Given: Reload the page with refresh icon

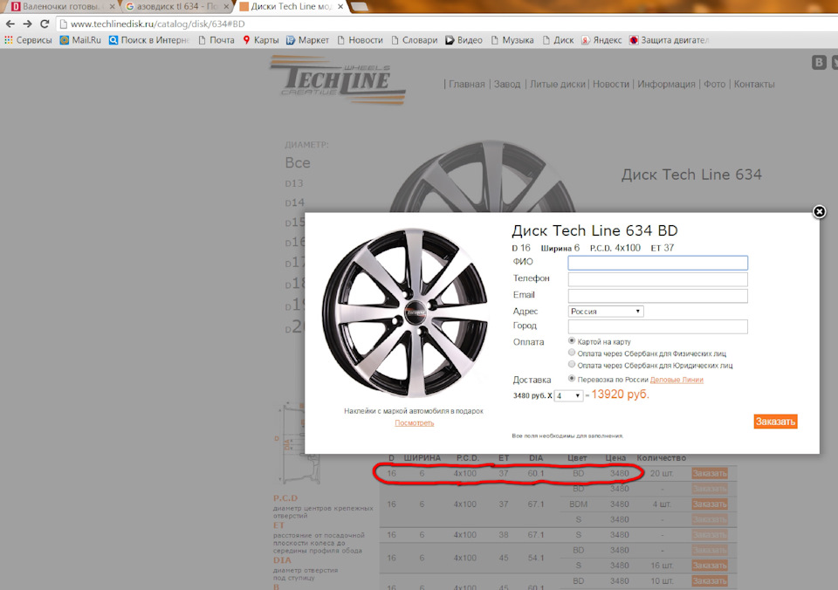Looking at the screenshot, I should coord(45,24).
